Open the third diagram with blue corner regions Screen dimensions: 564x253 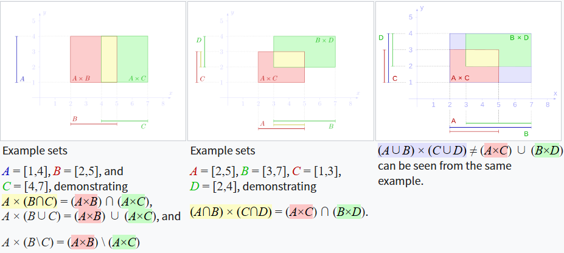(468, 71)
